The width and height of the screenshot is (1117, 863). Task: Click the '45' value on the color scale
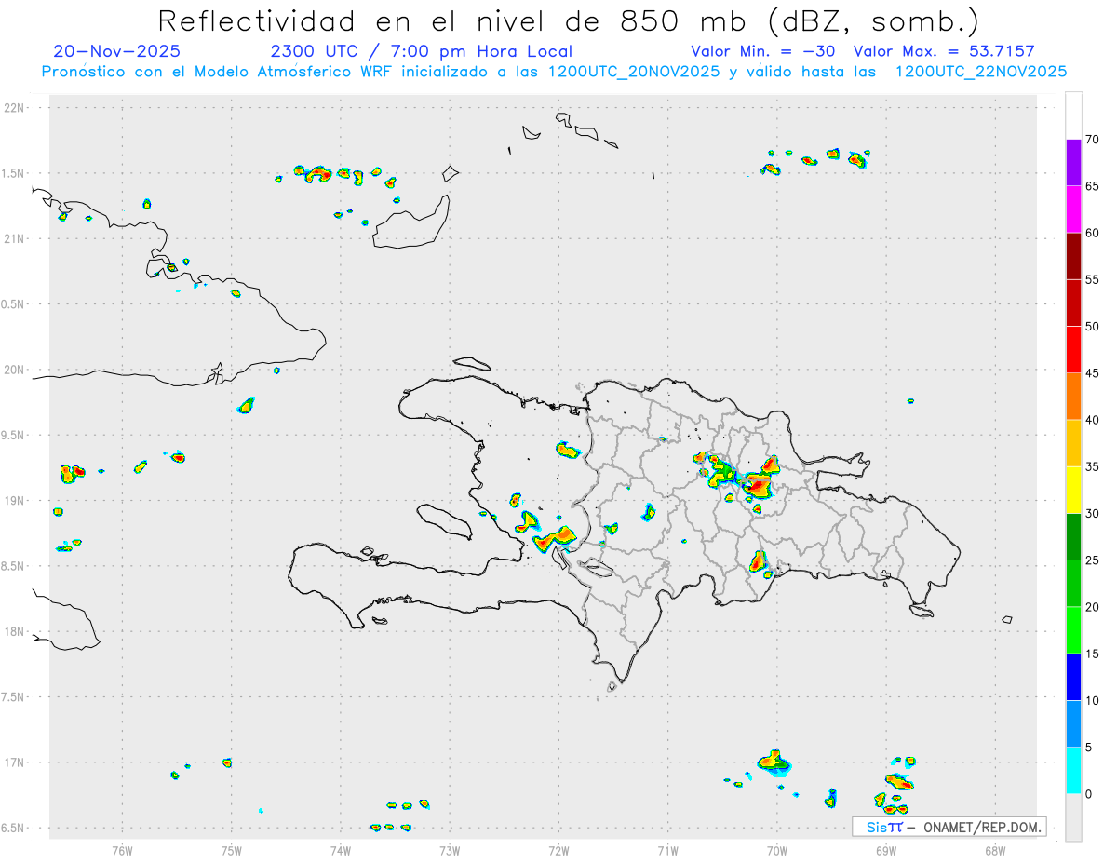coord(1092,373)
